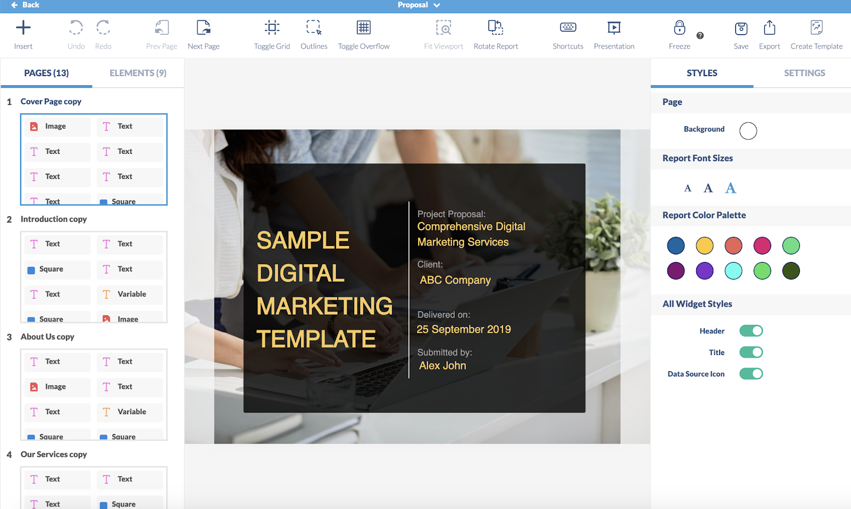The width and height of the screenshot is (851, 509).
Task: Select the Cover Page copy title
Action: [x=51, y=101]
